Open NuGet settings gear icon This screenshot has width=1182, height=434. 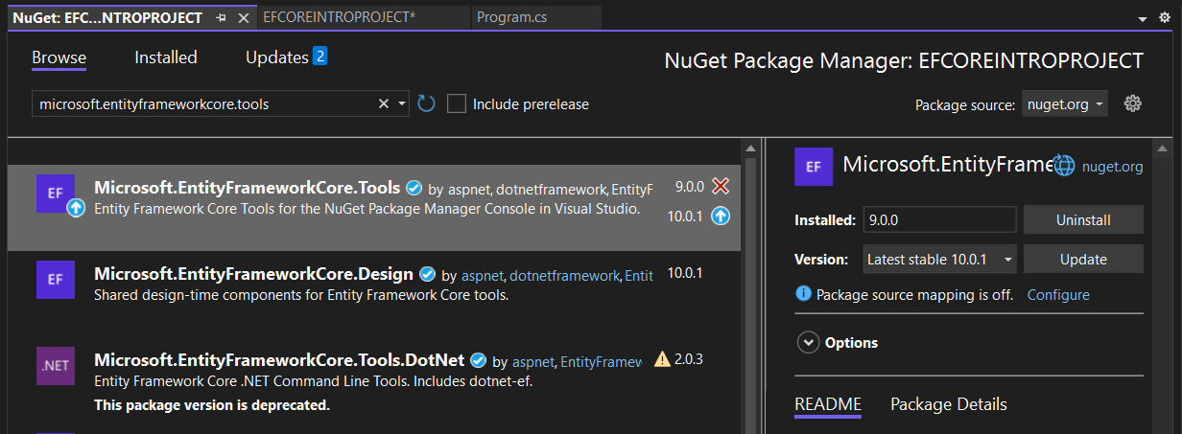coord(1132,103)
